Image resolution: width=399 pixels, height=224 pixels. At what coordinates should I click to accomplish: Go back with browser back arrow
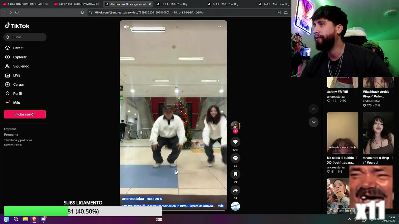click(x=4, y=12)
